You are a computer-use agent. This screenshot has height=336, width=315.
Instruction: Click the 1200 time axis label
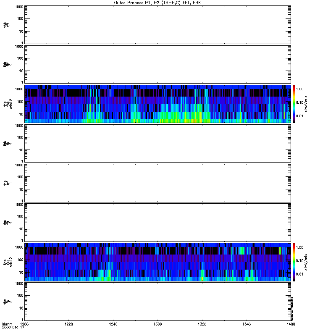(24, 324)
